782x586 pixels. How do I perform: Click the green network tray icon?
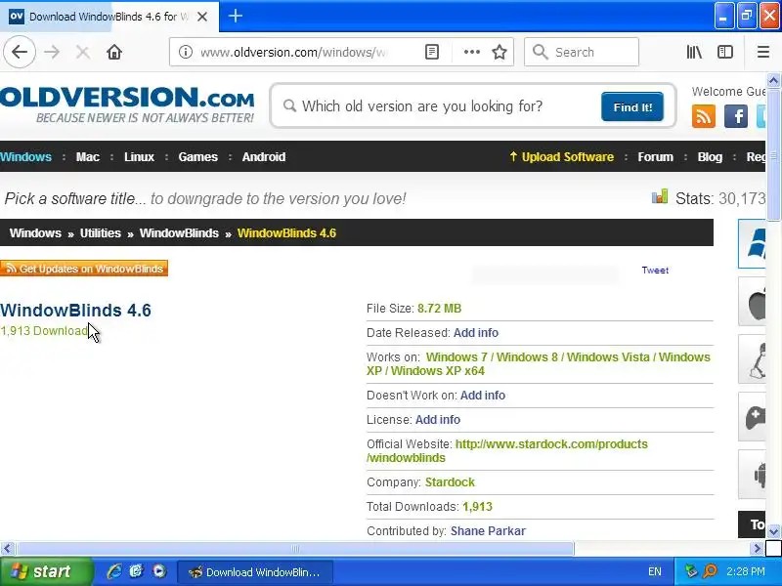pyautogui.click(x=691, y=571)
